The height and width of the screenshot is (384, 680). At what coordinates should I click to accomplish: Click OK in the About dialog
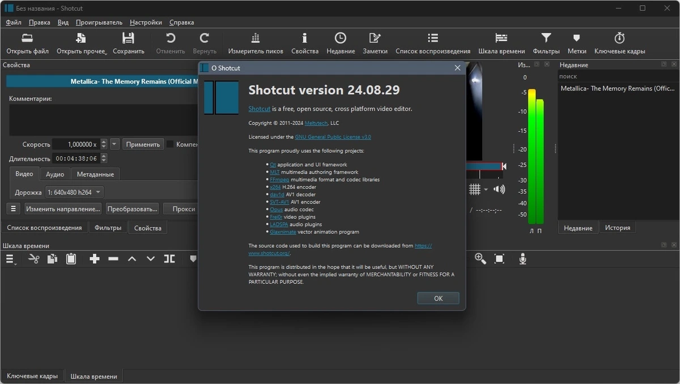(438, 298)
